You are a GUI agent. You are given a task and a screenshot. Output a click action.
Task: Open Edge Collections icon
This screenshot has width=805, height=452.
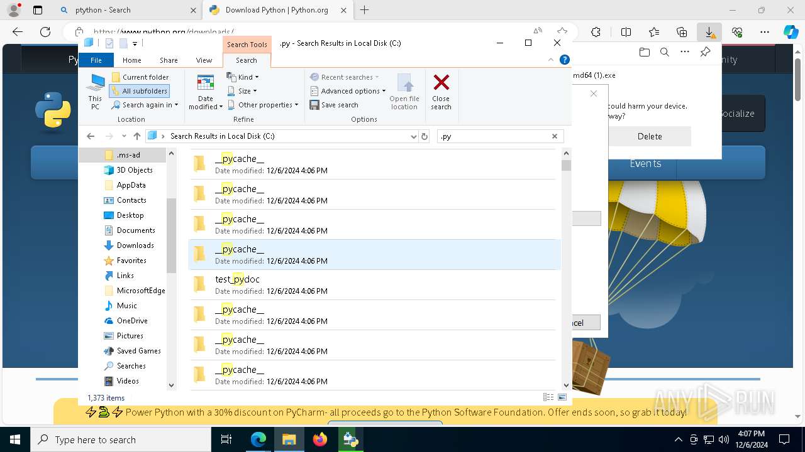pos(681,32)
